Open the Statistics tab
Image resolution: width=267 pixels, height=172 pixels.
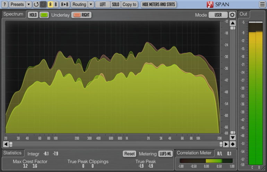12,153
